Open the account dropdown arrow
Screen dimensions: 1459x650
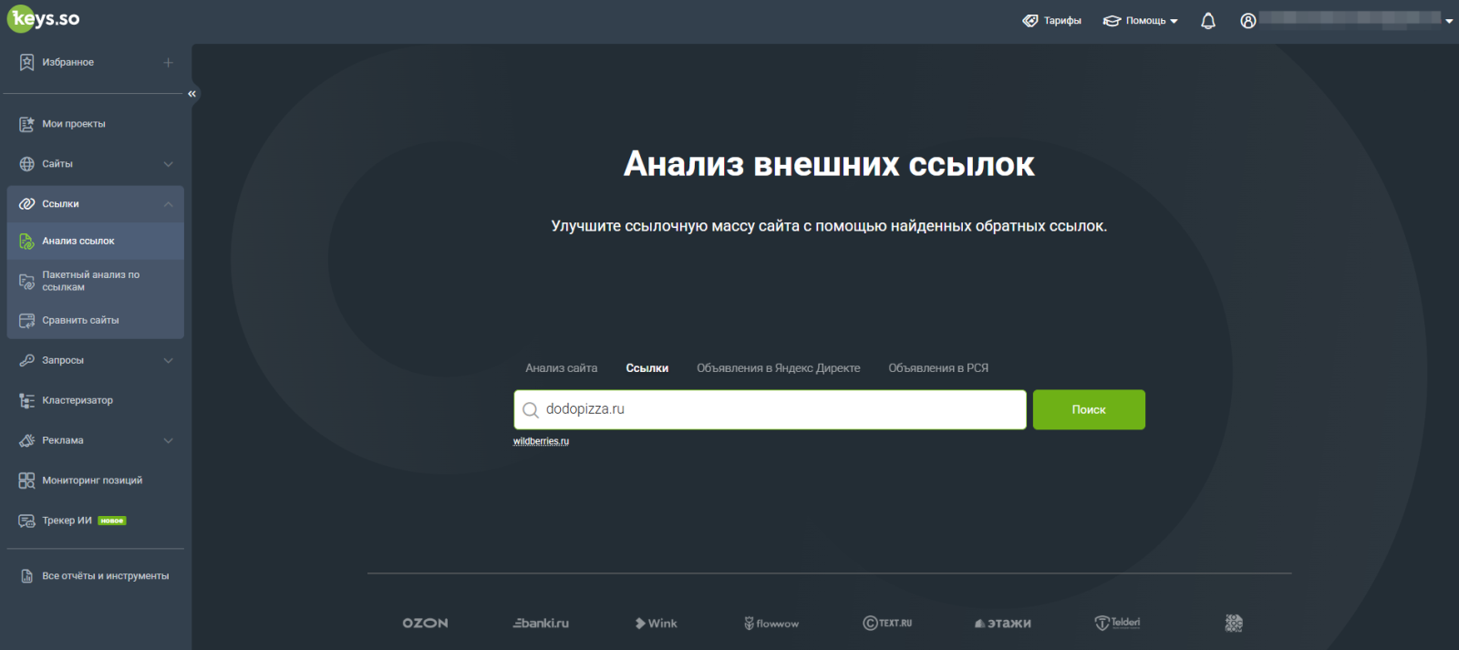point(1449,21)
